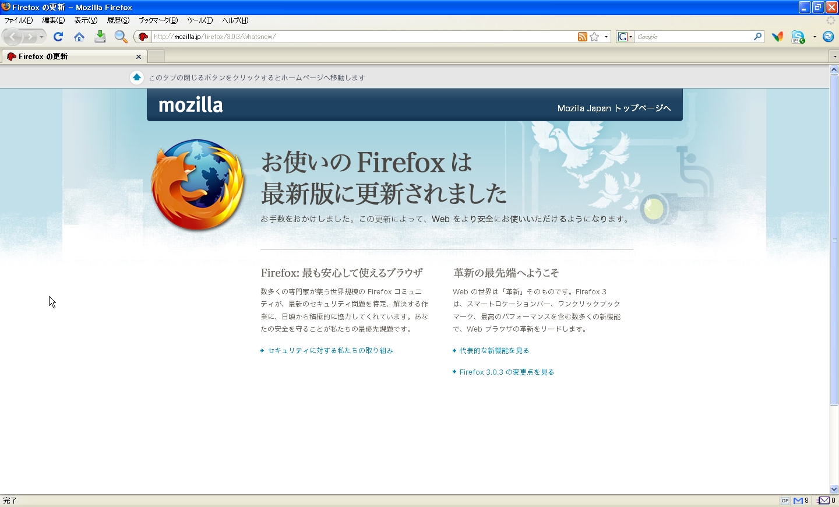Open the 表示(V) menu

coord(86,20)
